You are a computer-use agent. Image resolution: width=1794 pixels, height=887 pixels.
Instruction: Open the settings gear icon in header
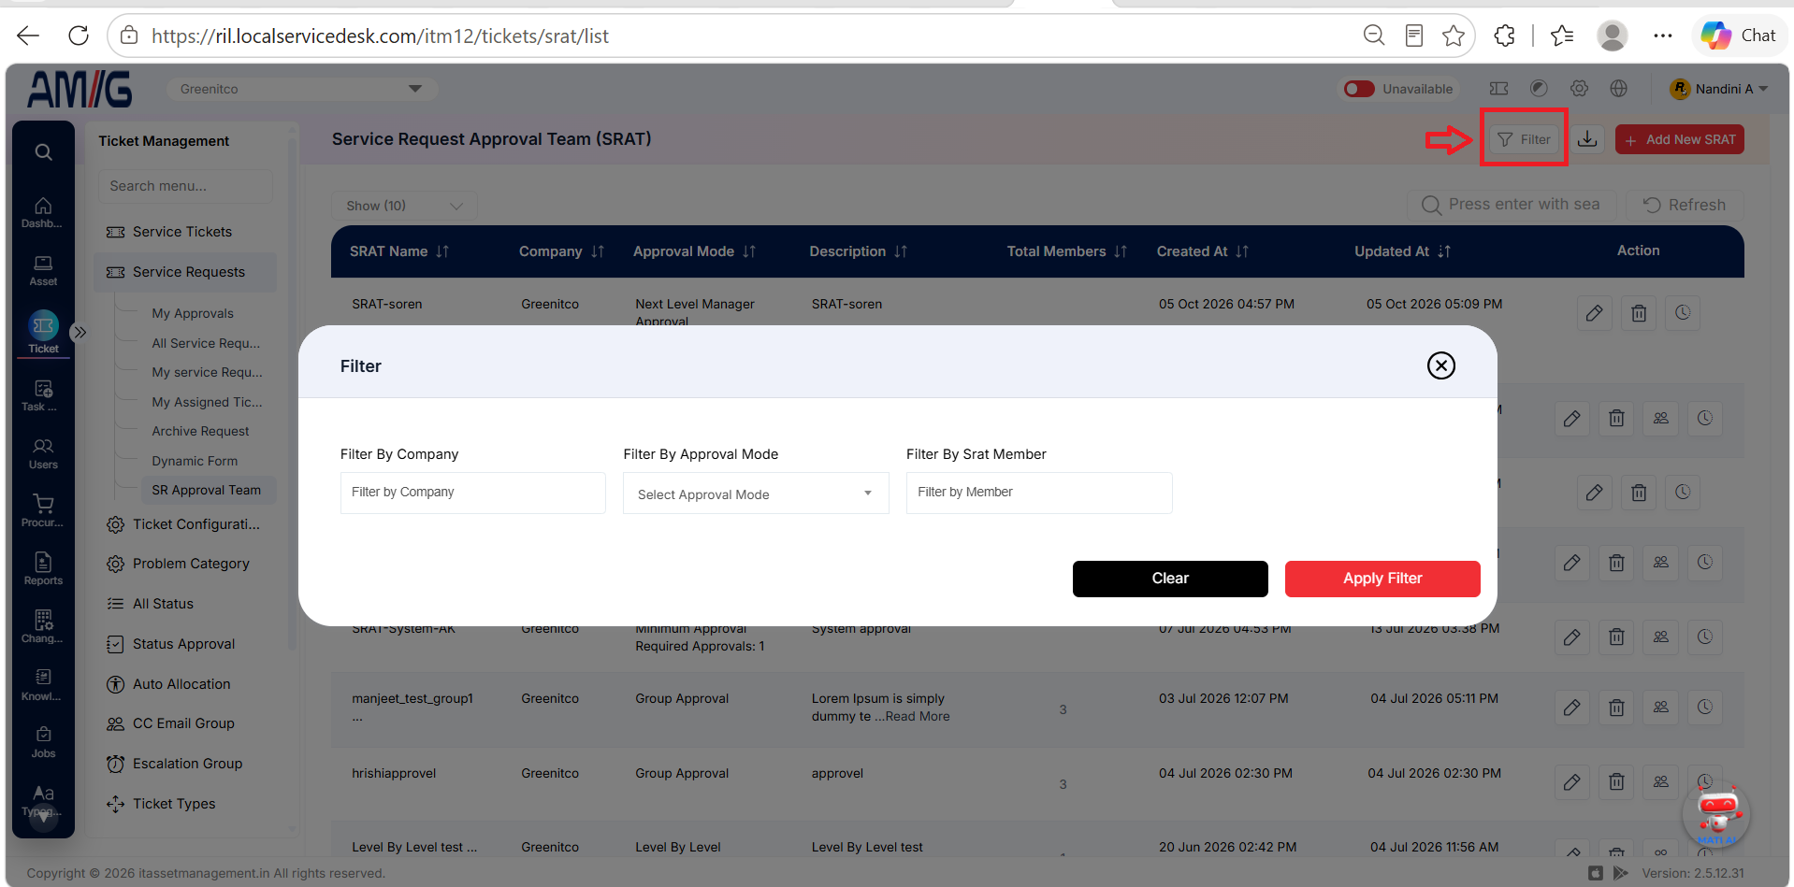coord(1579,89)
